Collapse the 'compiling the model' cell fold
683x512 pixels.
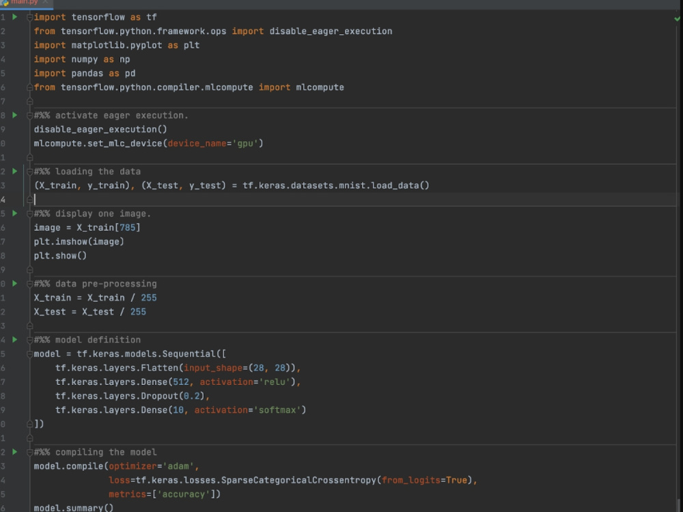coord(29,453)
